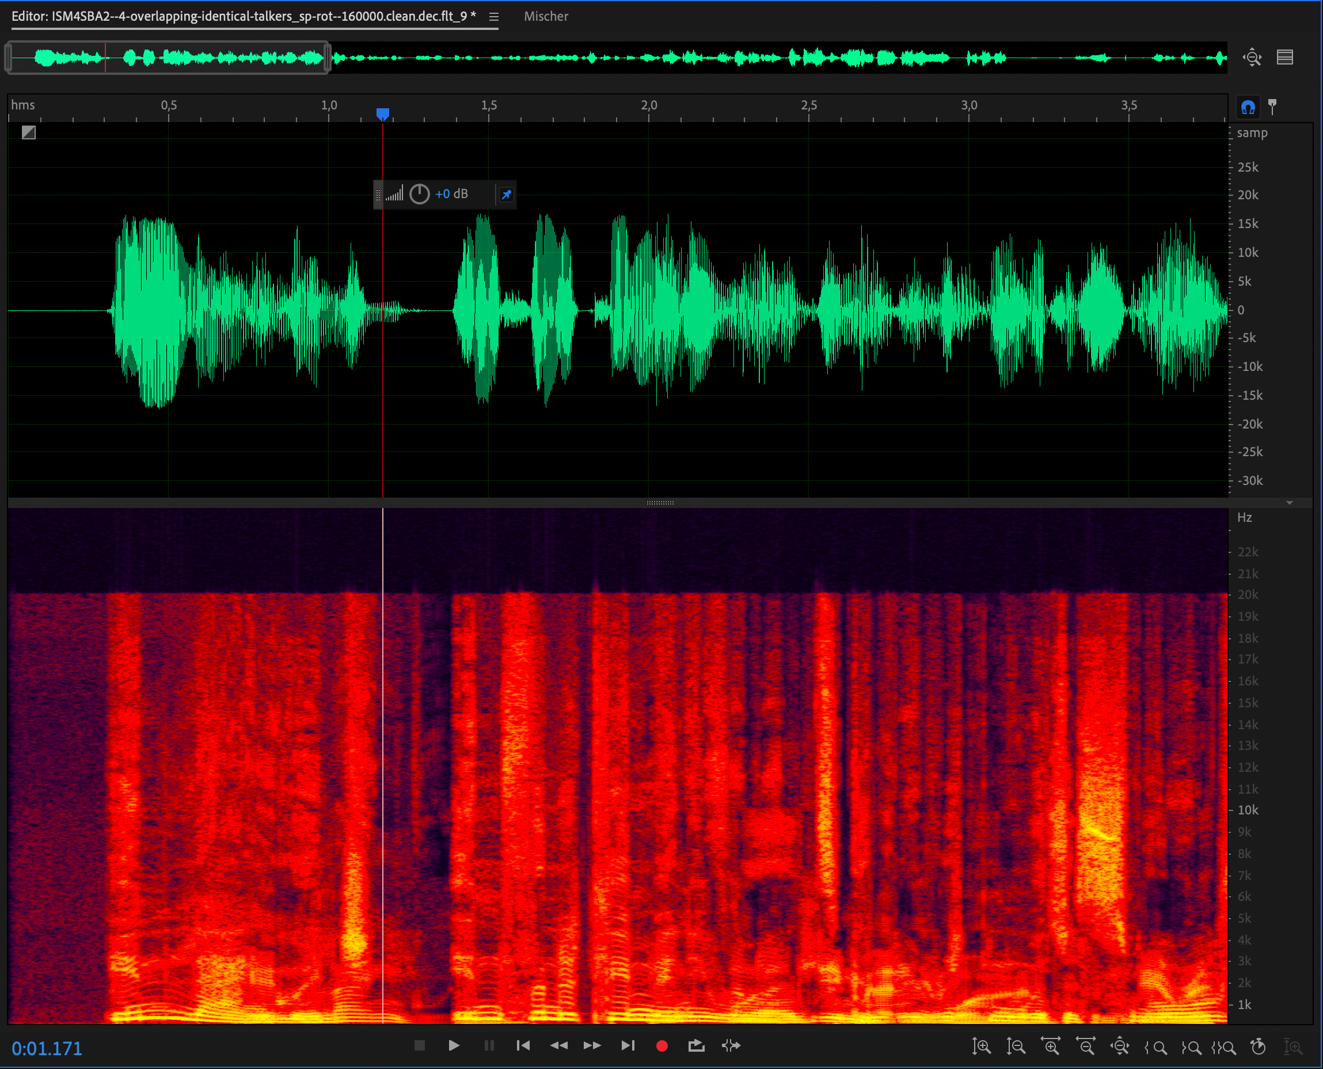Viewport: 1323px width, 1069px height.
Task: Open the Editor panel menu
Action: (493, 17)
